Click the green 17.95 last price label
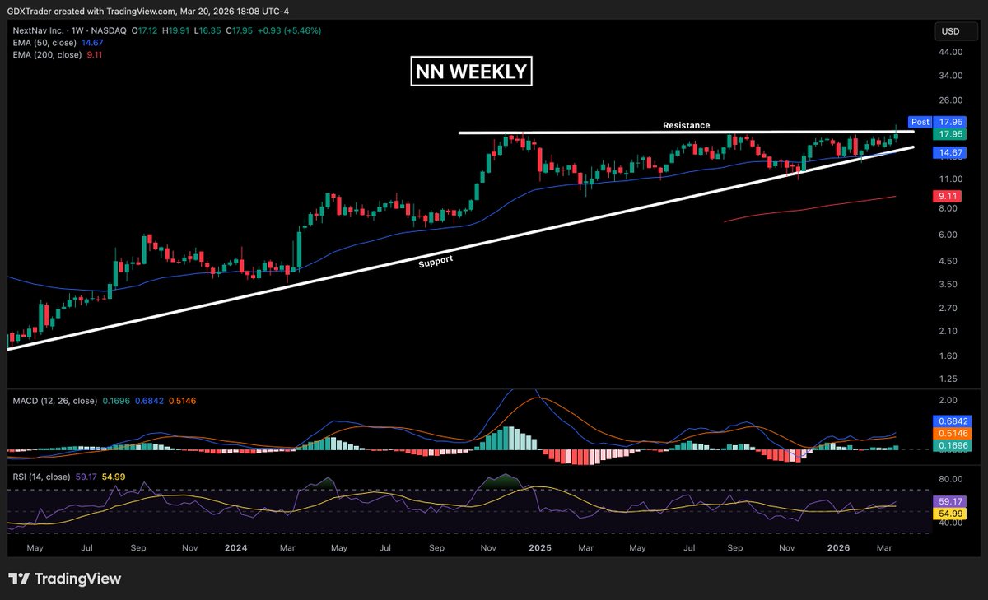The image size is (988, 600). [x=951, y=134]
